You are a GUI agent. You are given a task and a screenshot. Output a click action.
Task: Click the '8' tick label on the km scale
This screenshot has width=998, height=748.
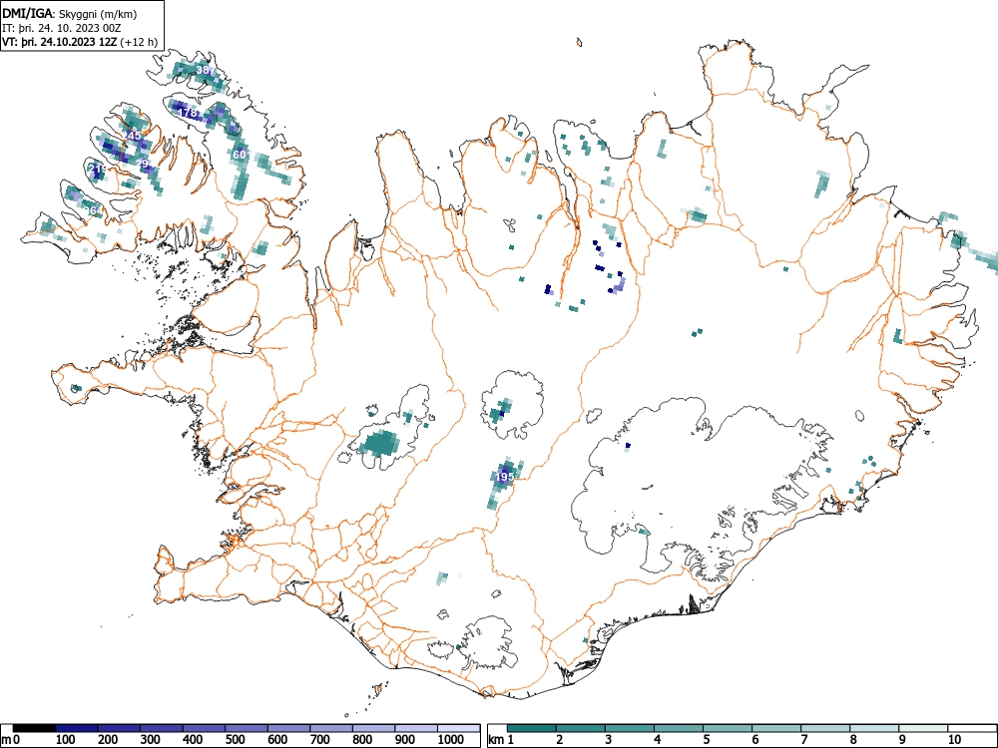pyautogui.click(x=853, y=740)
